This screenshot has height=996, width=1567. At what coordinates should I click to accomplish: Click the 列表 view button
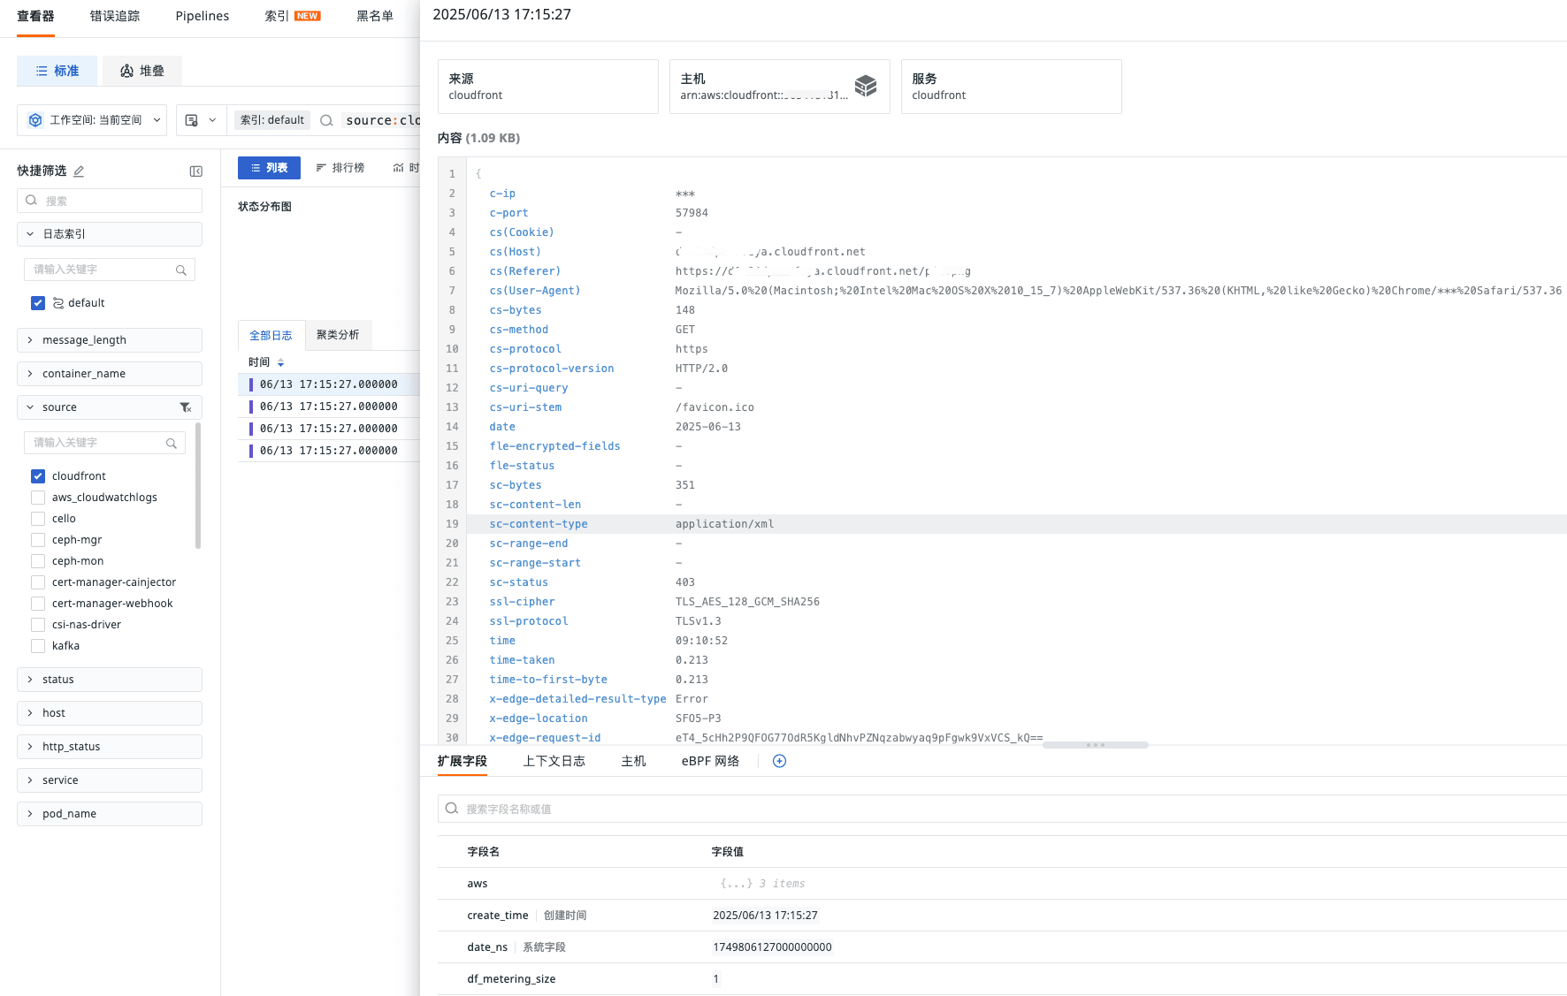(x=269, y=167)
